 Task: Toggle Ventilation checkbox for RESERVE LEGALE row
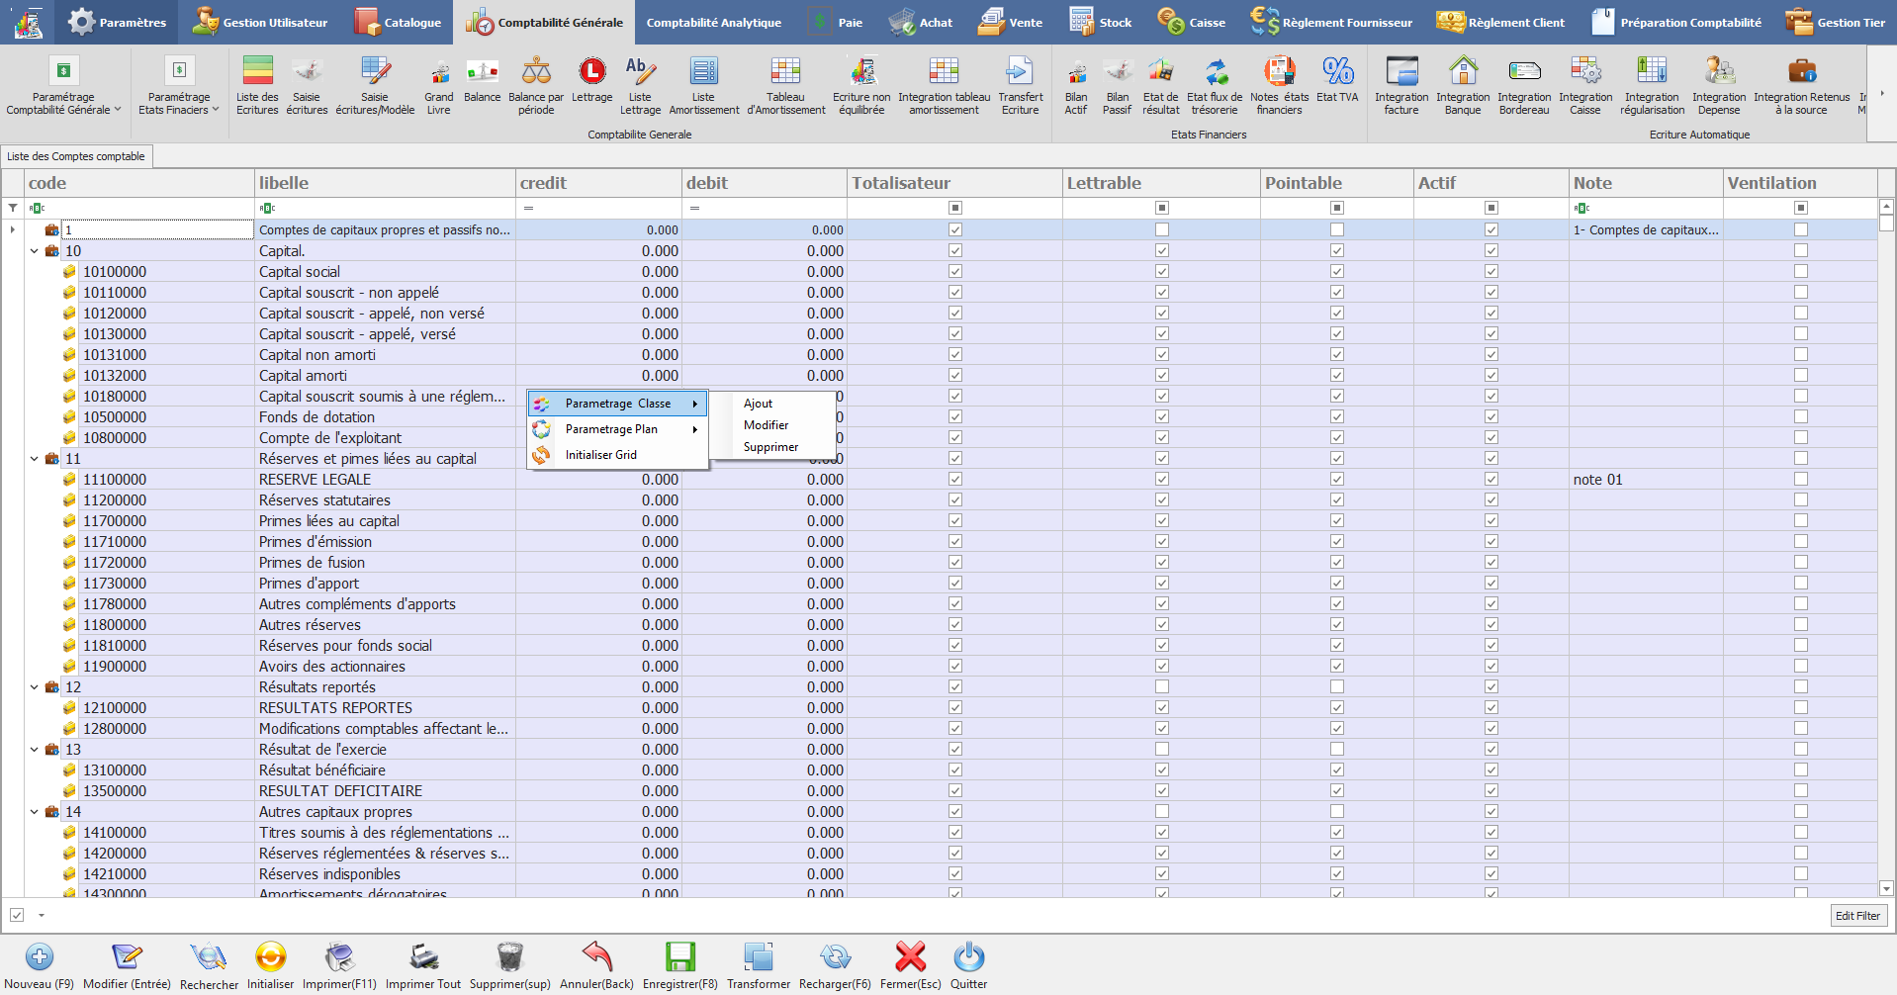(1801, 479)
